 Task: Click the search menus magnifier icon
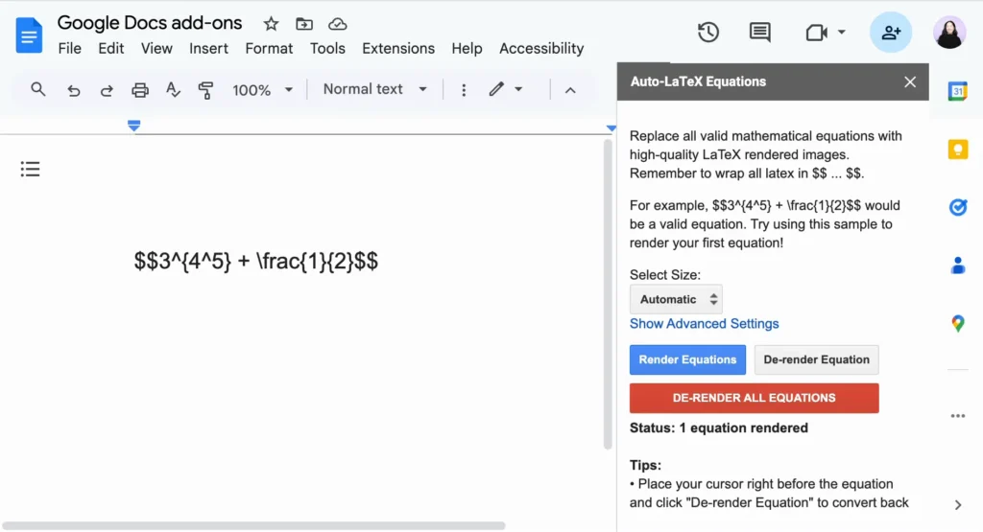pyautogui.click(x=38, y=89)
